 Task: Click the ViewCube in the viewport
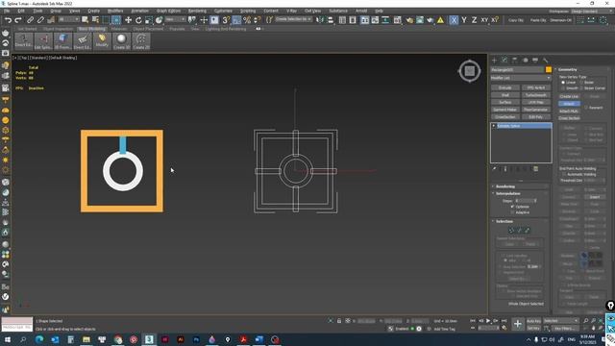[x=470, y=71]
